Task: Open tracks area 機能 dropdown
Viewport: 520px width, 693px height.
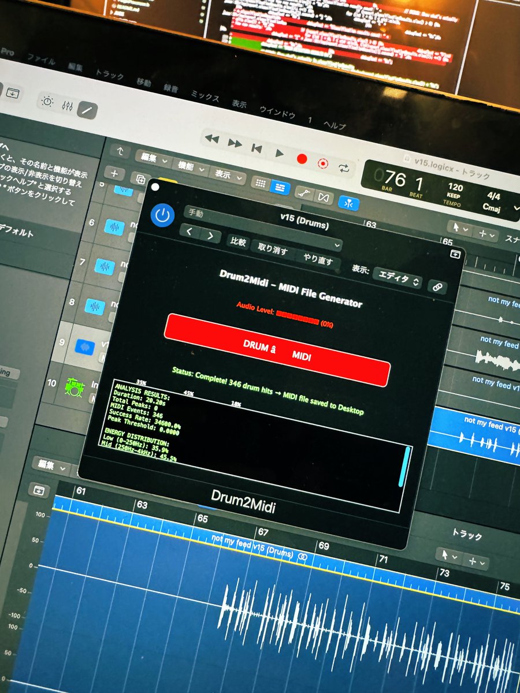Action: click(190, 166)
